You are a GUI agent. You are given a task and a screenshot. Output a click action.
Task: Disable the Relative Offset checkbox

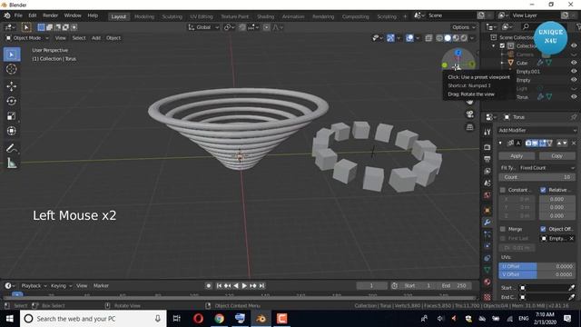pos(543,190)
